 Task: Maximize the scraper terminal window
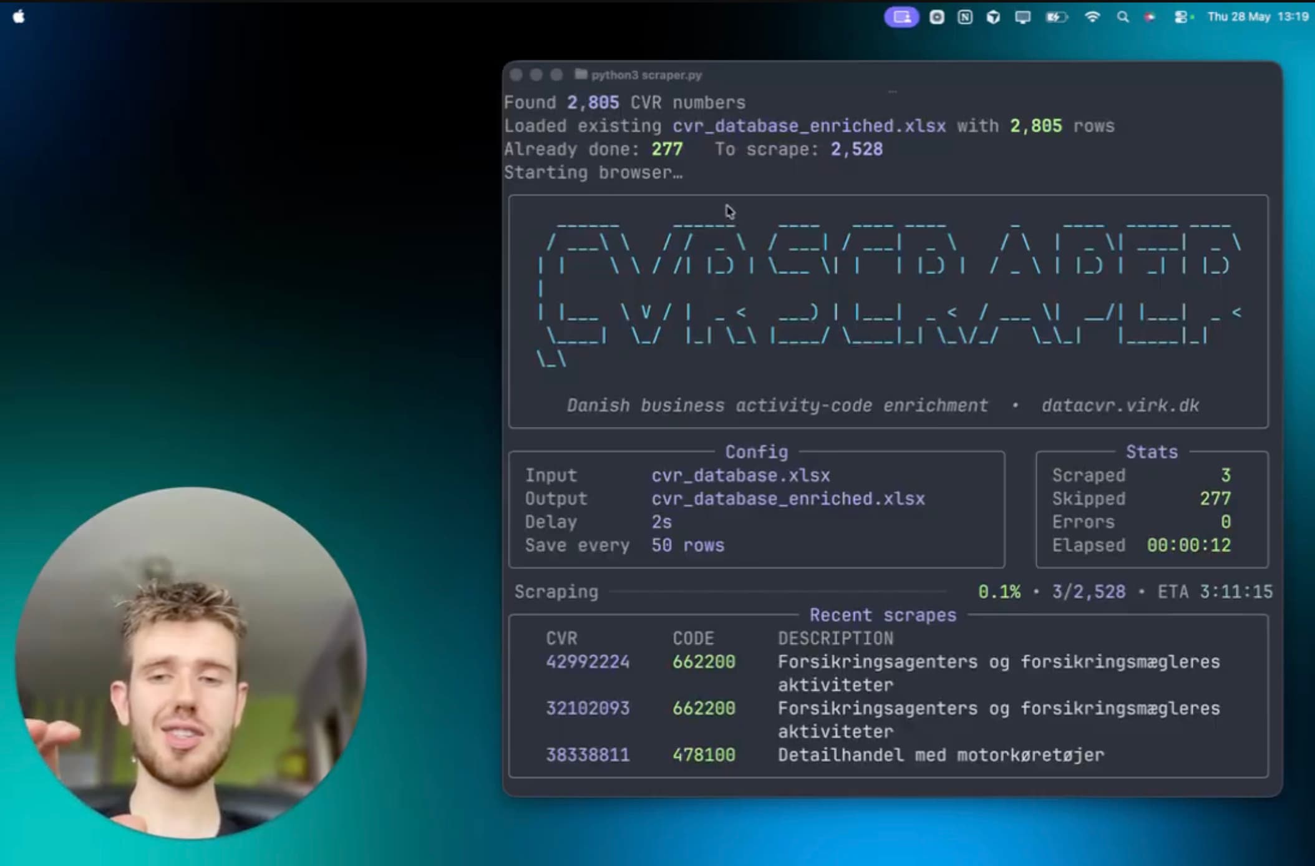556,75
